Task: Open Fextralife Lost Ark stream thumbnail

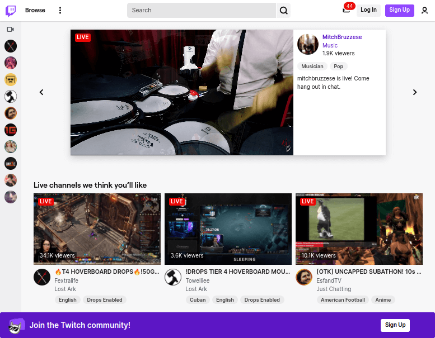Action: 97,229
